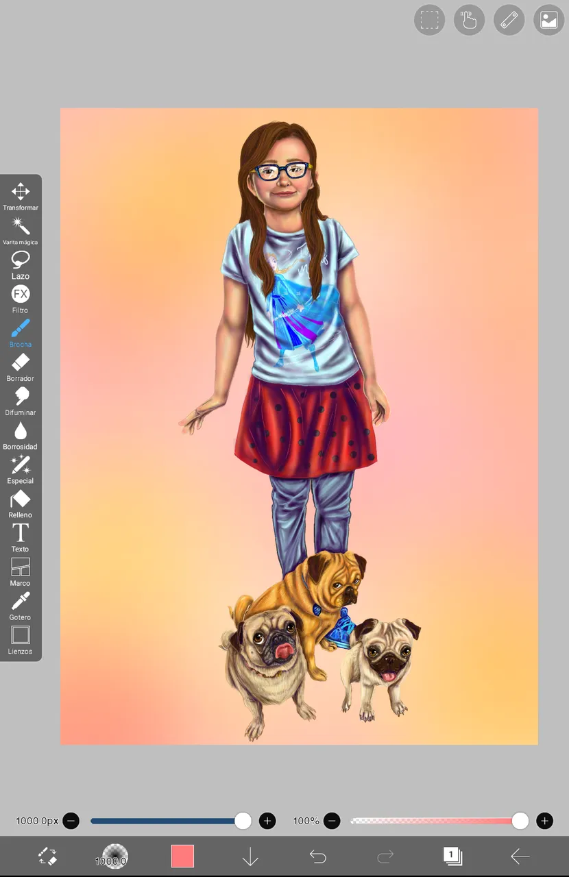Open the pink color swatch

pos(182,856)
